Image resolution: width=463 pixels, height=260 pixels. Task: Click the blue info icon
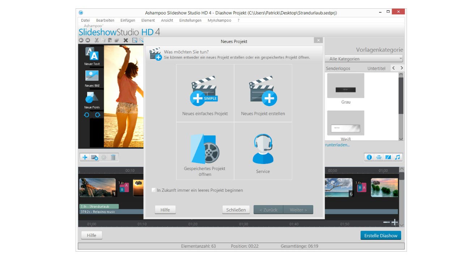[x=369, y=157]
